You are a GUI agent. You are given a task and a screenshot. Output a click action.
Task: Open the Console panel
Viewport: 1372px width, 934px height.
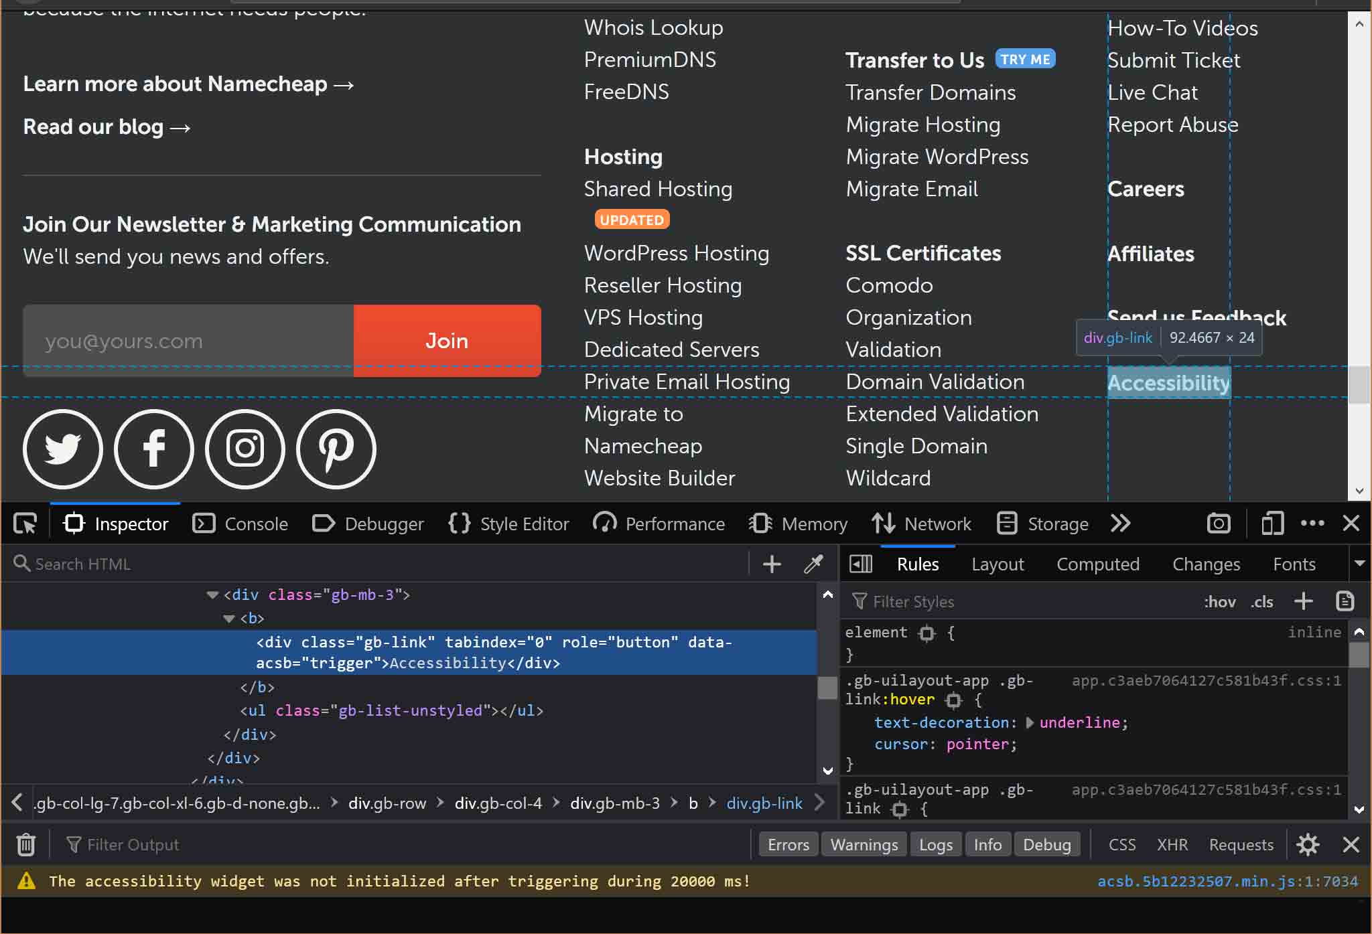pyautogui.click(x=257, y=524)
